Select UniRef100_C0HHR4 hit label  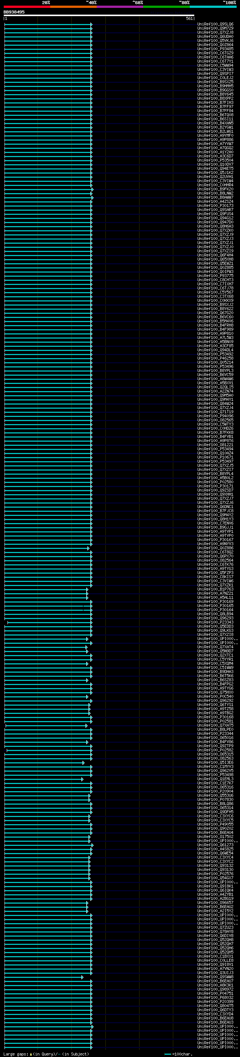(x=215, y=185)
